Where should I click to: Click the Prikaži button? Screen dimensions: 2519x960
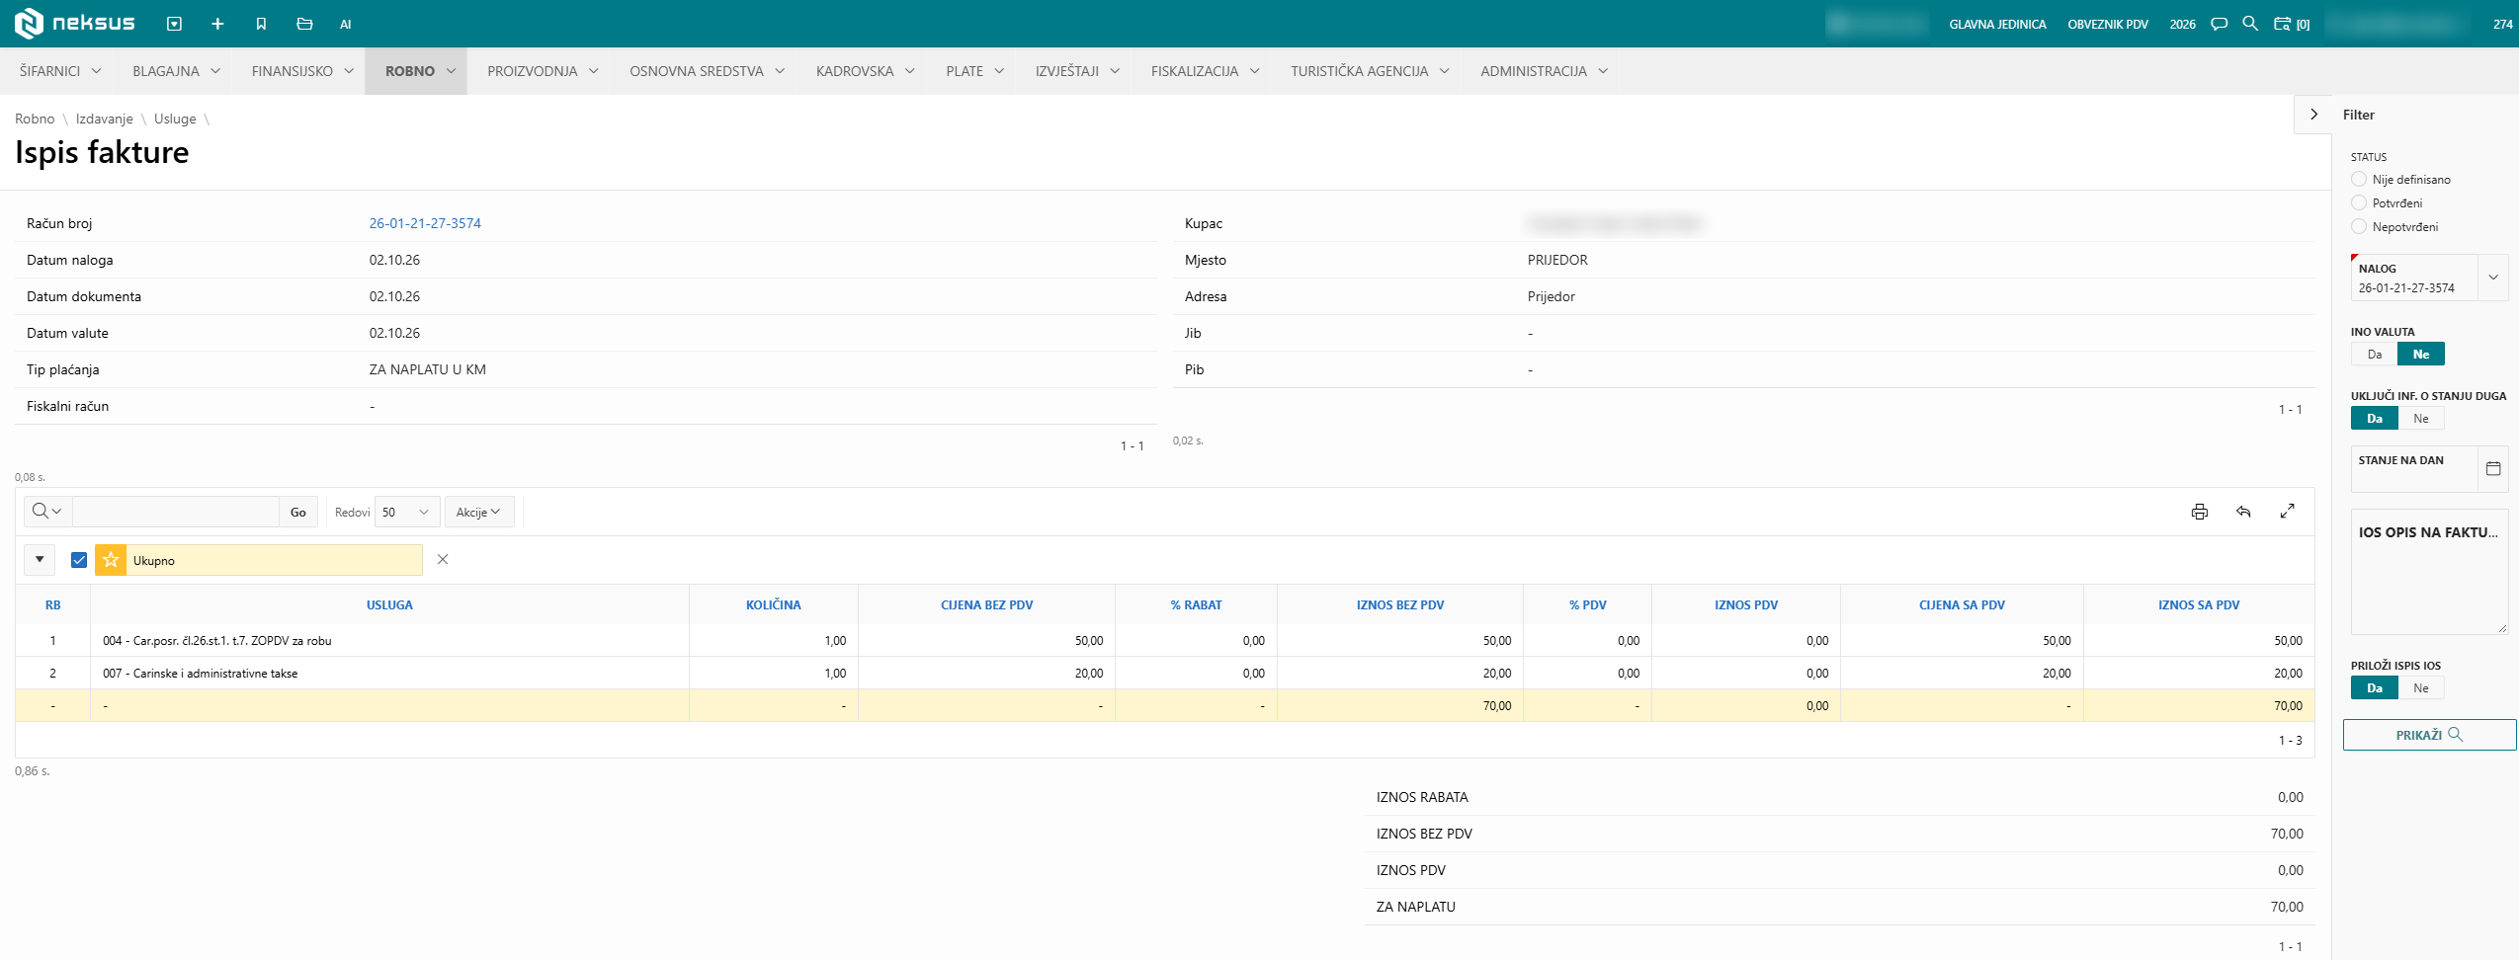coord(2429,735)
